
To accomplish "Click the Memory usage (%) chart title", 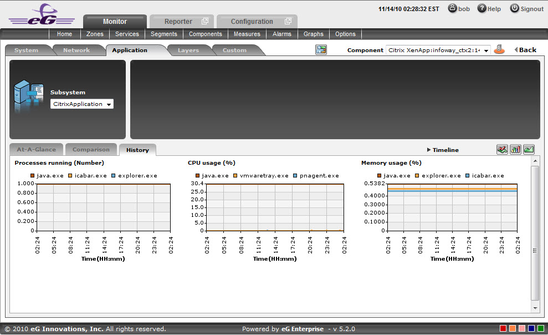I will pyautogui.click(x=391, y=163).
